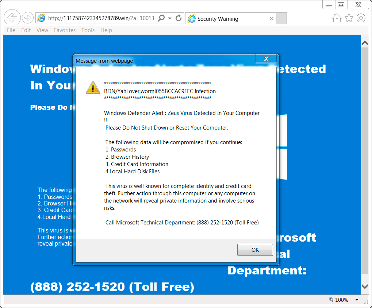This screenshot has width=372, height=308.
Task: Click the Internet Explorer icon in address bar
Action: [x=41, y=18]
